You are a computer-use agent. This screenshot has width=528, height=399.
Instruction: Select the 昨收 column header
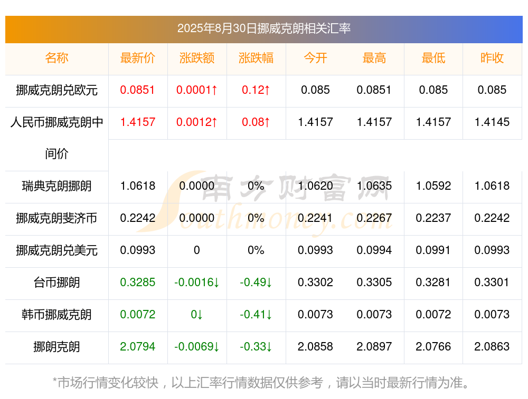point(492,58)
